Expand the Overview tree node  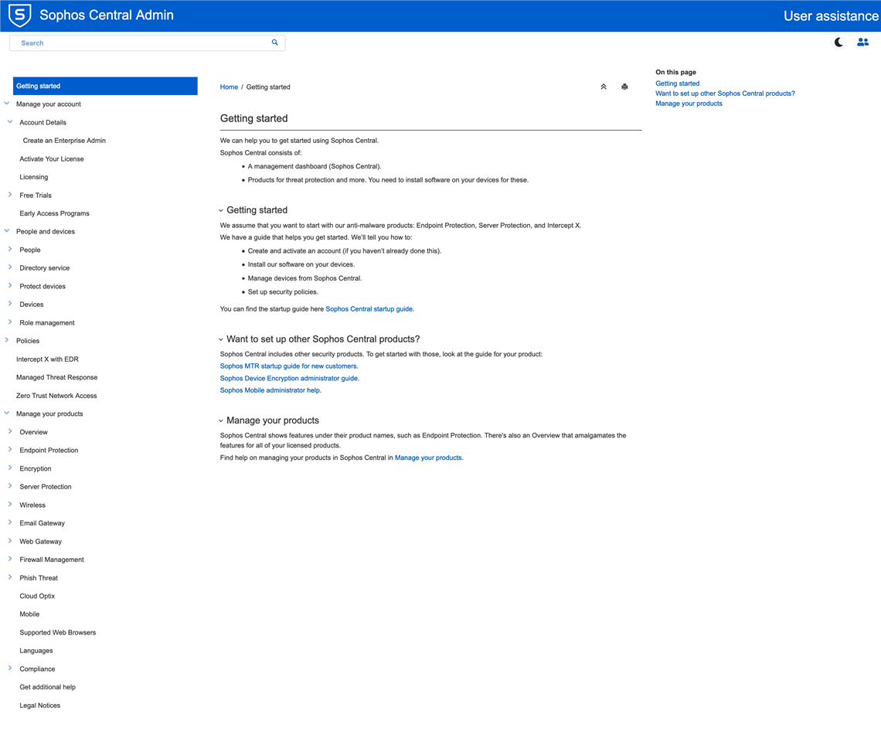10,431
